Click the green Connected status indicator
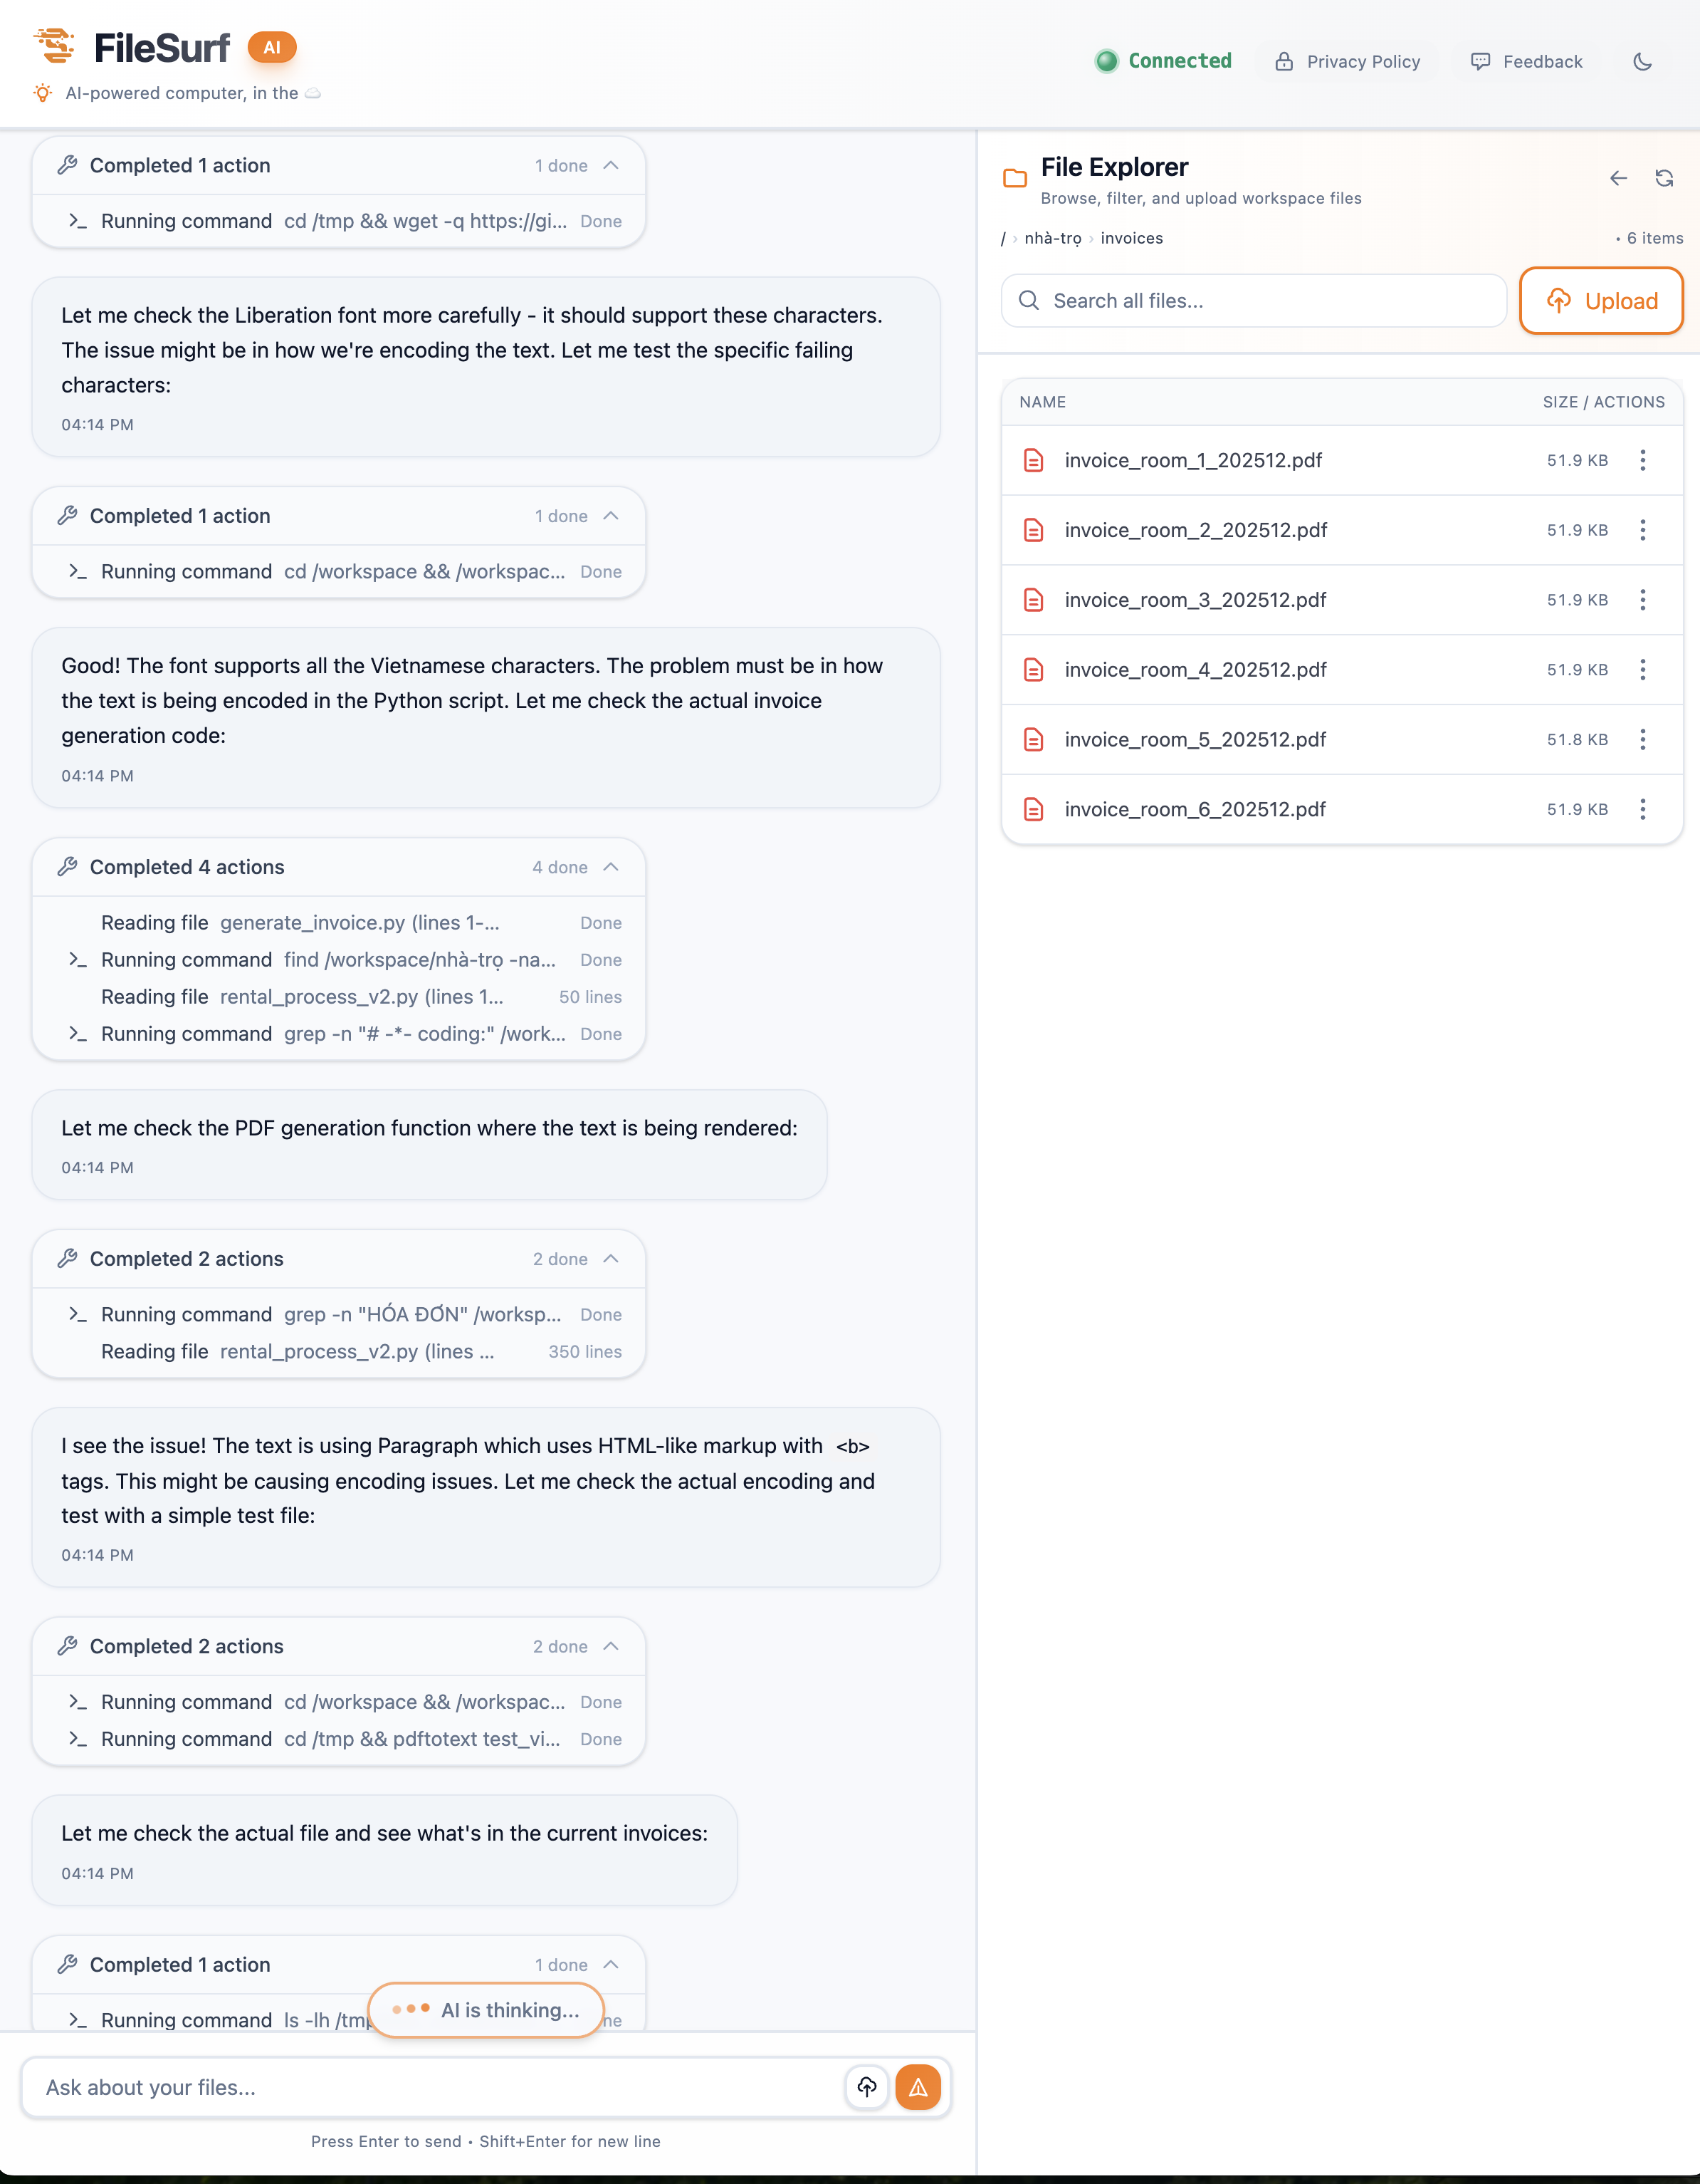This screenshot has height=2184, width=1700. pyautogui.click(x=1106, y=61)
